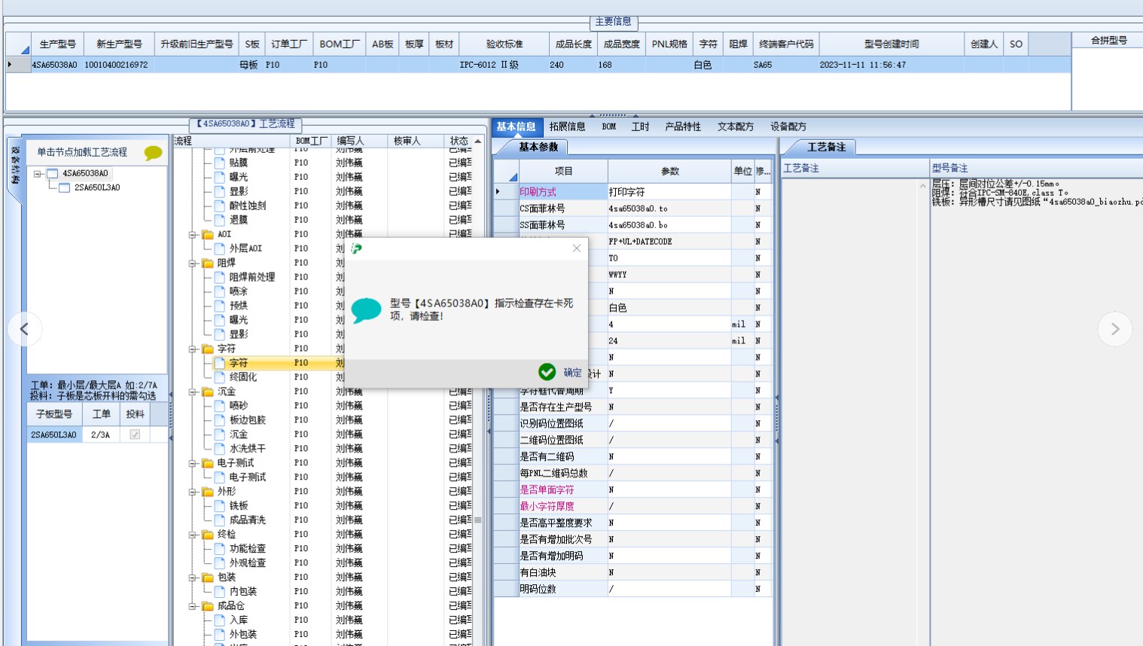Select the 贴膜 process step

pos(238,163)
